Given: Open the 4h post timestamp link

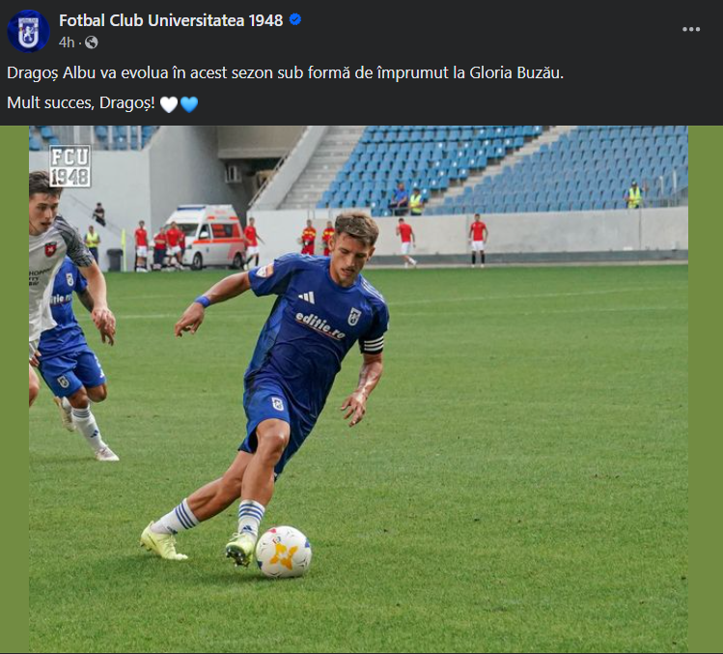Looking at the screenshot, I should coord(66,43).
